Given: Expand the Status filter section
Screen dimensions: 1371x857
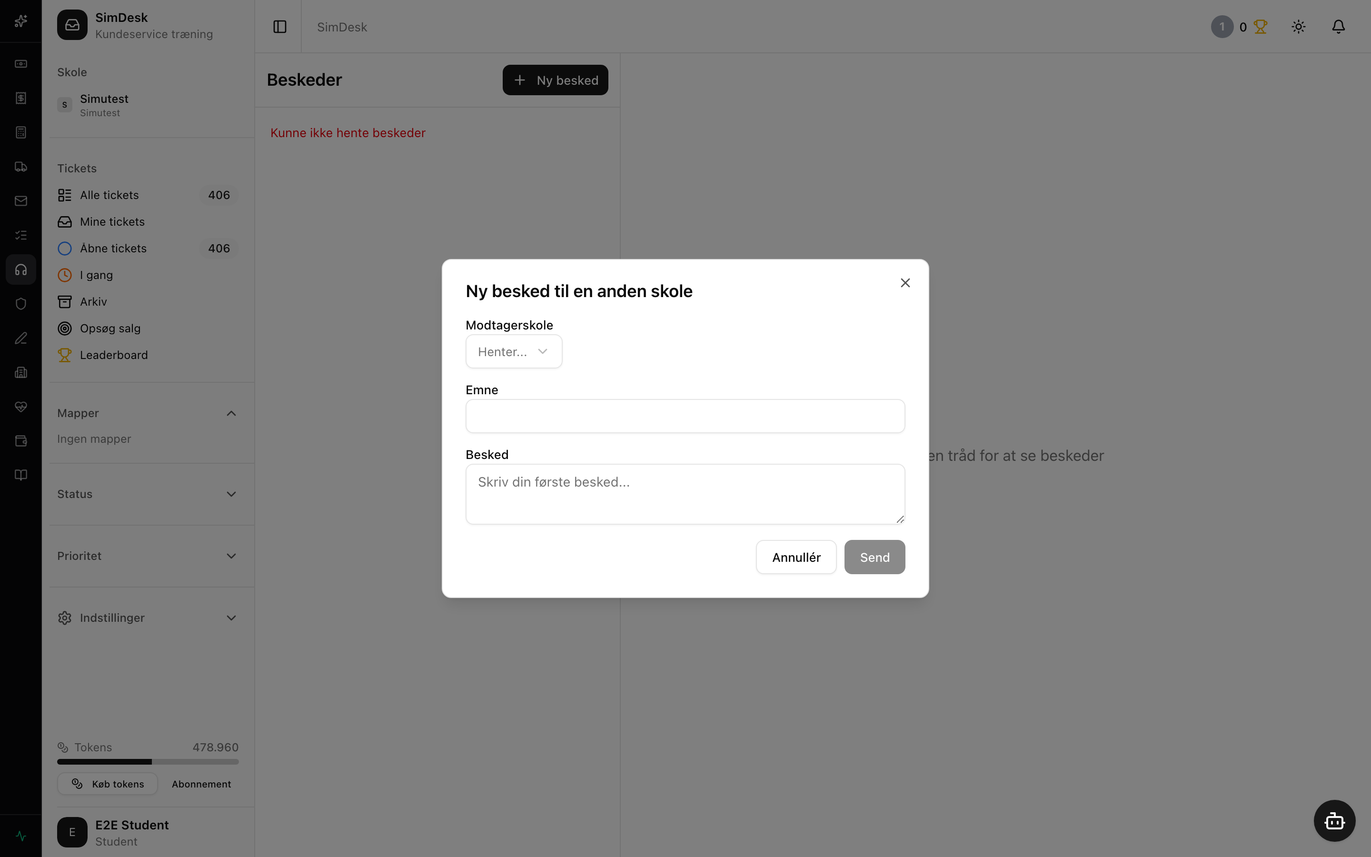Looking at the screenshot, I should (x=147, y=494).
